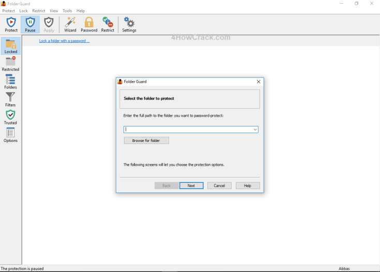Launch the Wizard wand tool

[x=70, y=24]
